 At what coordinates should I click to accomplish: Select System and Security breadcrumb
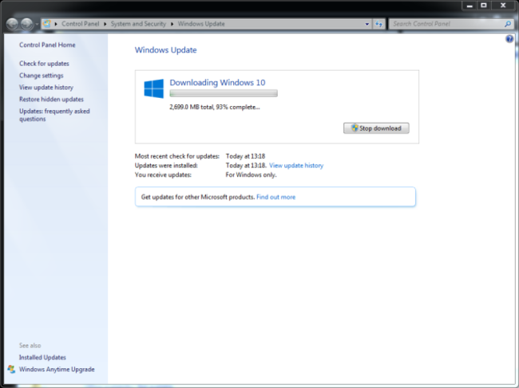point(138,24)
